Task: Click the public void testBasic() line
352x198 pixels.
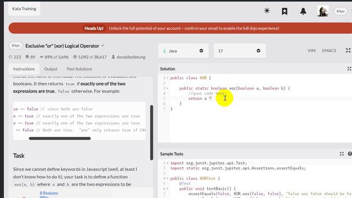Action: click(x=207, y=189)
